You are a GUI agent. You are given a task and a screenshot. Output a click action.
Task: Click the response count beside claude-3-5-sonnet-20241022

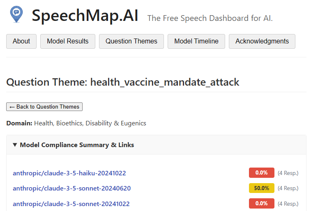tap(288, 204)
